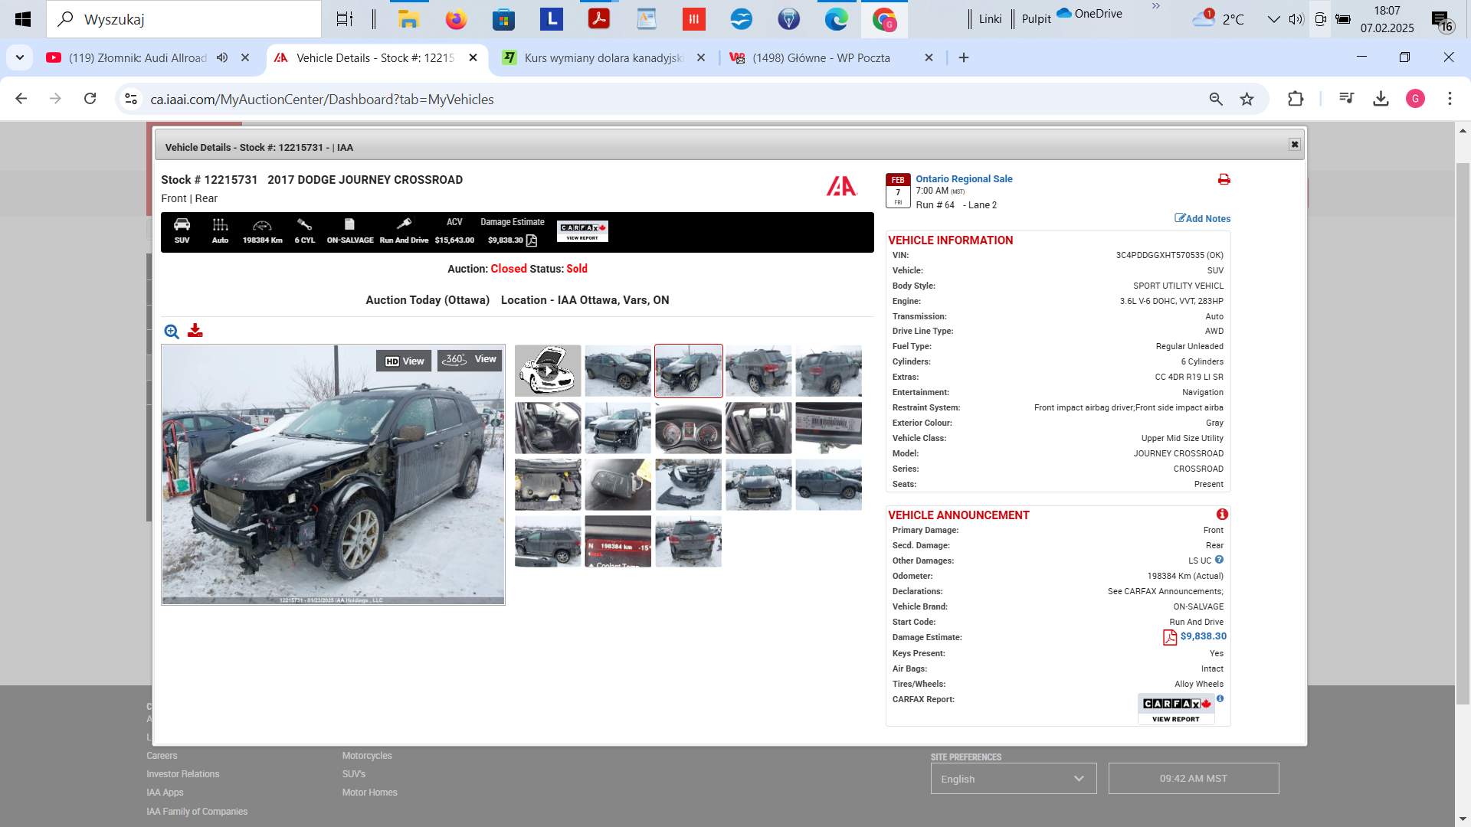Open the English language dropdown
The height and width of the screenshot is (827, 1471).
[1014, 779]
